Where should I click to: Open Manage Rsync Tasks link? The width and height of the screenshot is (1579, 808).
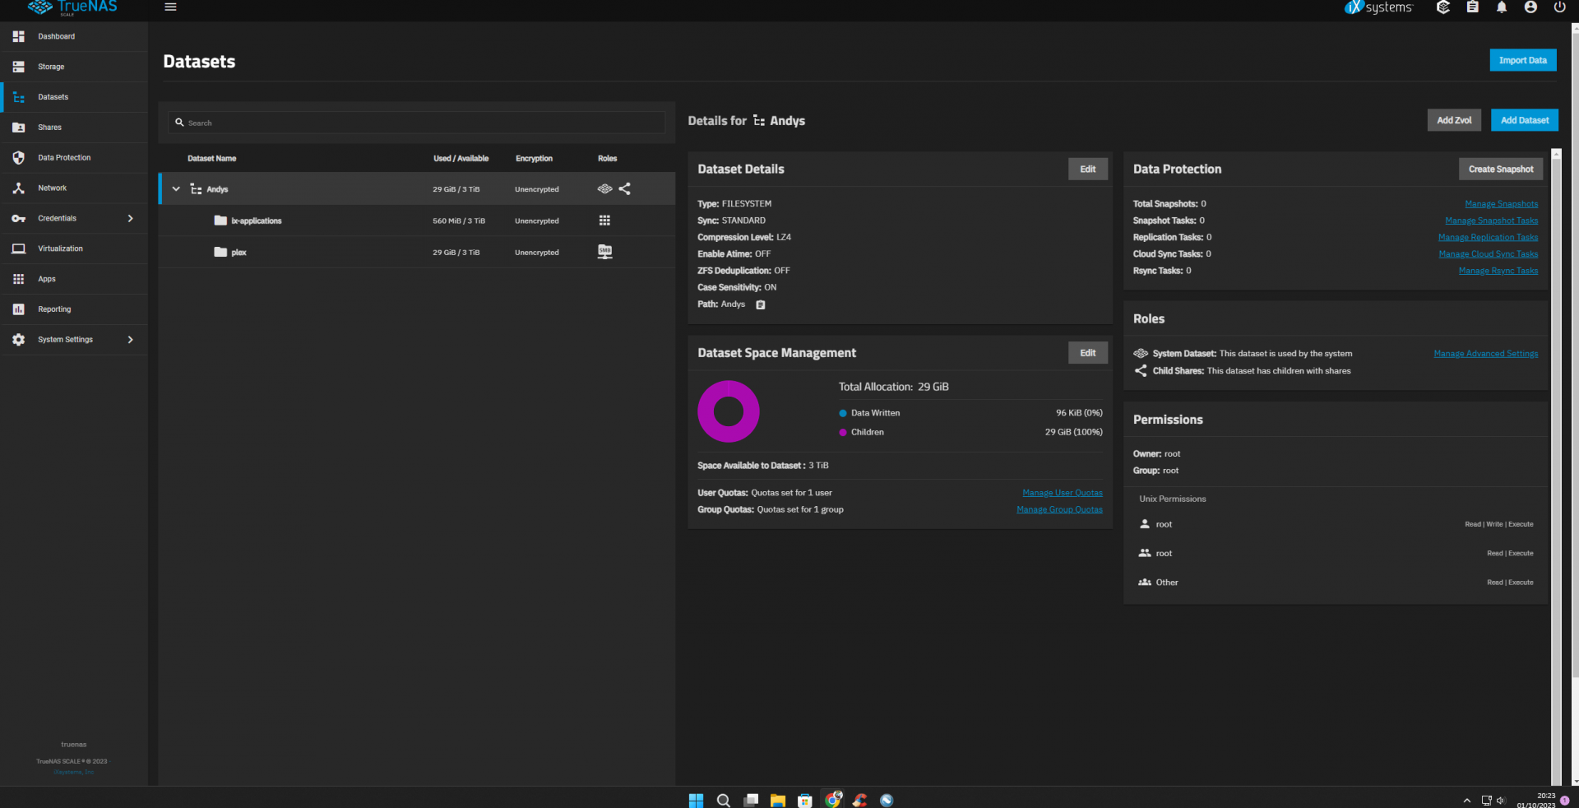coord(1498,271)
